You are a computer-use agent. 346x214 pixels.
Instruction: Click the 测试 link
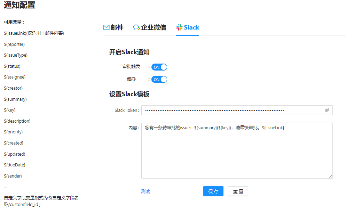(x=146, y=191)
